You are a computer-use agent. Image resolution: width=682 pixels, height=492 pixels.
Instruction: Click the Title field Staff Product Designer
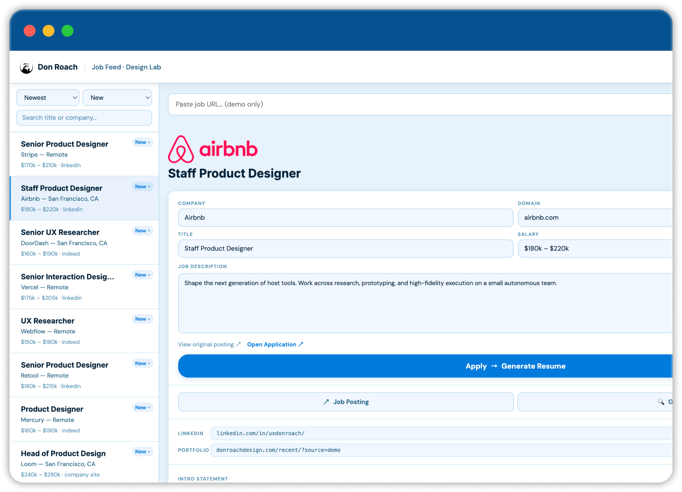click(345, 248)
